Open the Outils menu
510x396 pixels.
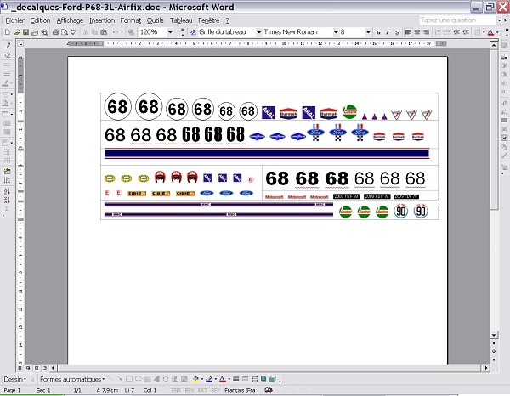pyautogui.click(x=156, y=20)
